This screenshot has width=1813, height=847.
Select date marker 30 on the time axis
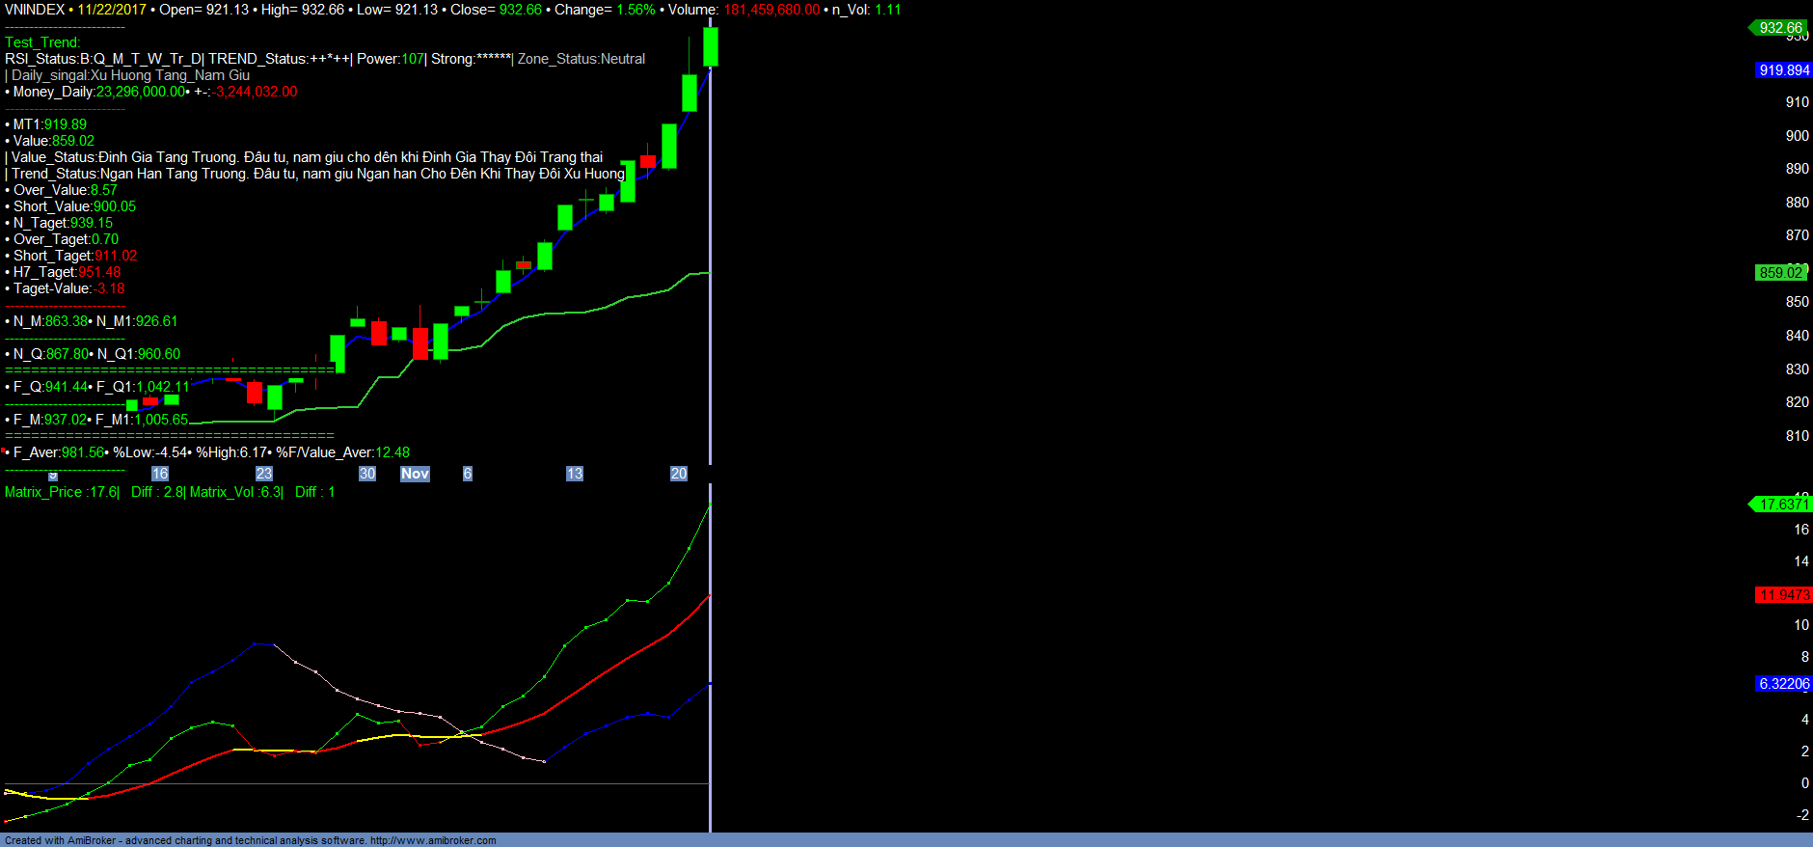(x=367, y=474)
